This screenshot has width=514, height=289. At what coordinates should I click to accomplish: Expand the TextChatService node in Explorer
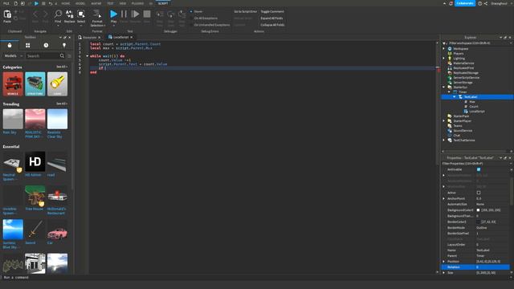(444, 140)
